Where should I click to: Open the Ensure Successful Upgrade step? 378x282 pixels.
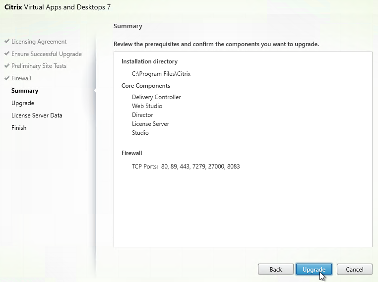coord(46,54)
